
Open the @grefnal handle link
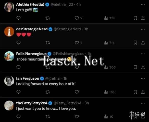[53, 78]
